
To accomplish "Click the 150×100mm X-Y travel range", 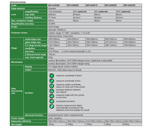I will [54, 45].
